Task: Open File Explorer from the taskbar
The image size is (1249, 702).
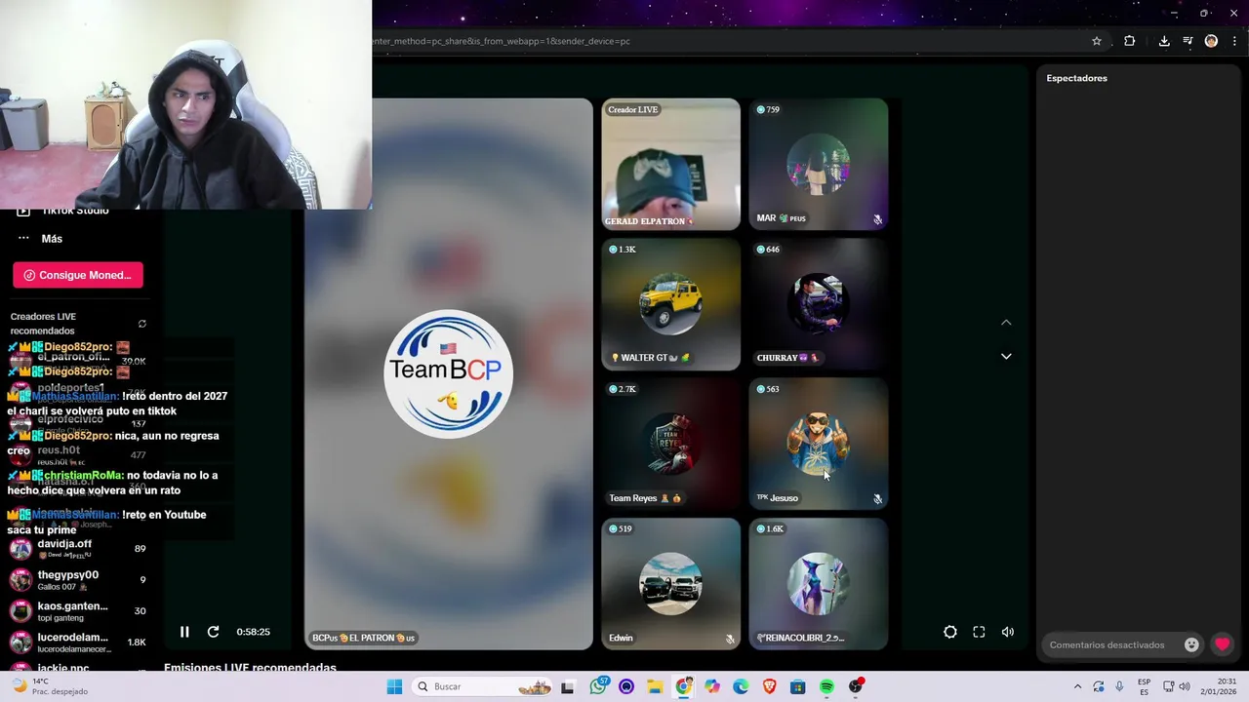Action: tap(655, 686)
